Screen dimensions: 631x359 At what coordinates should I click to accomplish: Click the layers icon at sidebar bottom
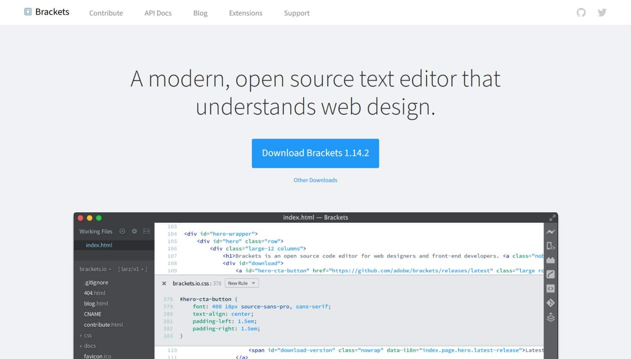(x=551, y=317)
